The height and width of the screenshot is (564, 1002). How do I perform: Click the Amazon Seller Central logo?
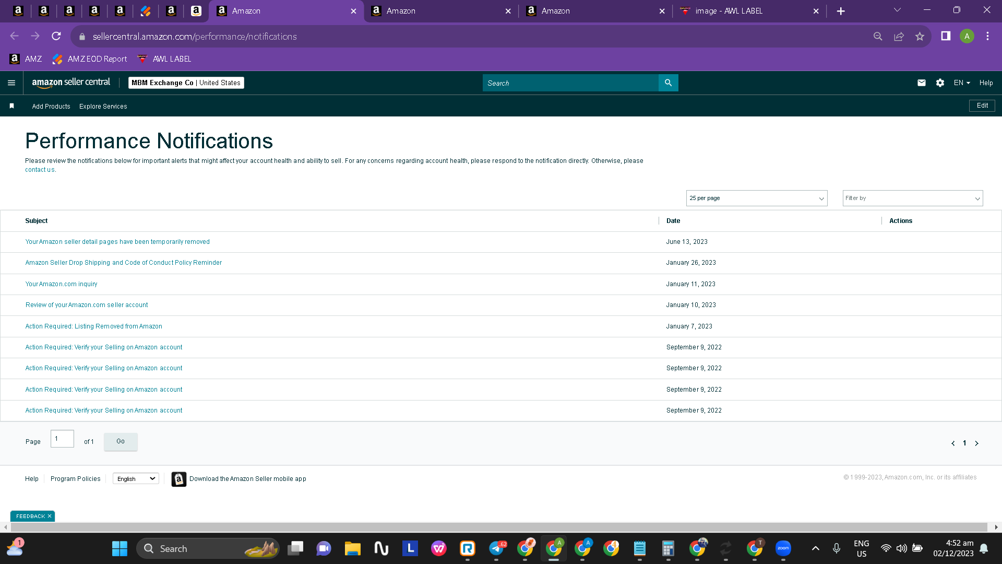click(x=71, y=83)
